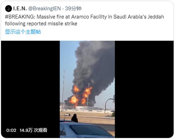Click the 14.9万 次观看 view count
The width and height of the screenshot is (175, 139).
[33, 130]
